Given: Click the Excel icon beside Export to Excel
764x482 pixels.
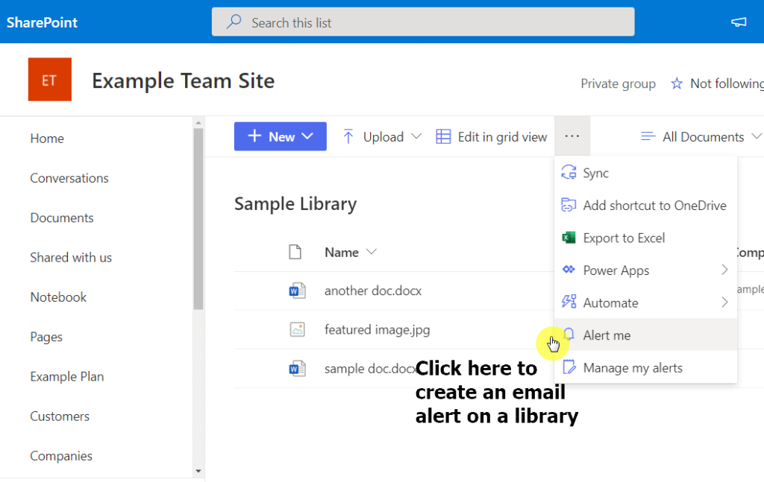Looking at the screenshot, I should (x=569, y=238).
